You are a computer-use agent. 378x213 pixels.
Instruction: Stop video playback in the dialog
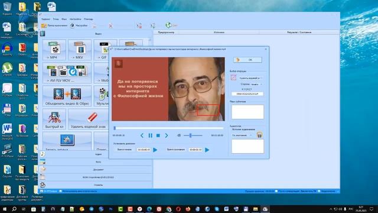pos(158,135)
